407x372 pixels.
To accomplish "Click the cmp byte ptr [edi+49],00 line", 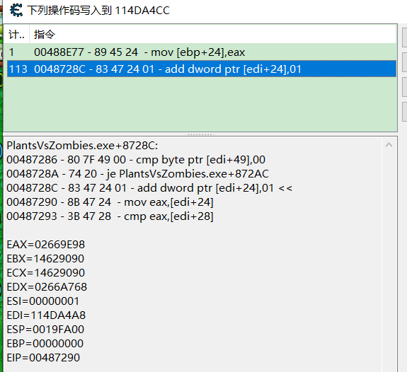I will point(136,160).
